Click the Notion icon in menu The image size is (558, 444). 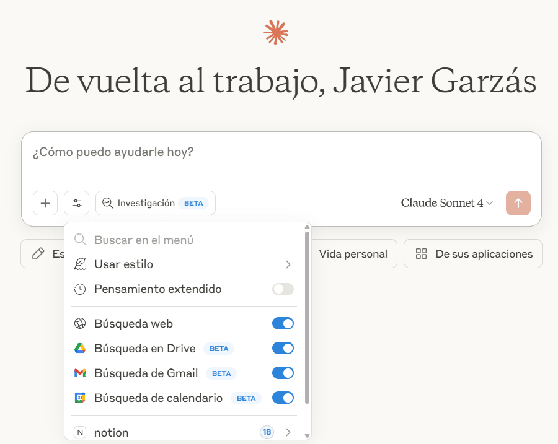(80, 432)
